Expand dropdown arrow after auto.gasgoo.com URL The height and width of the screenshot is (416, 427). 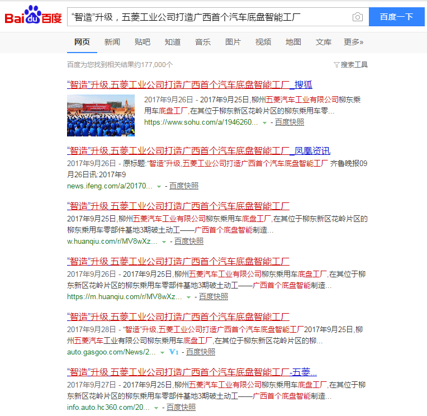(162, 352)
